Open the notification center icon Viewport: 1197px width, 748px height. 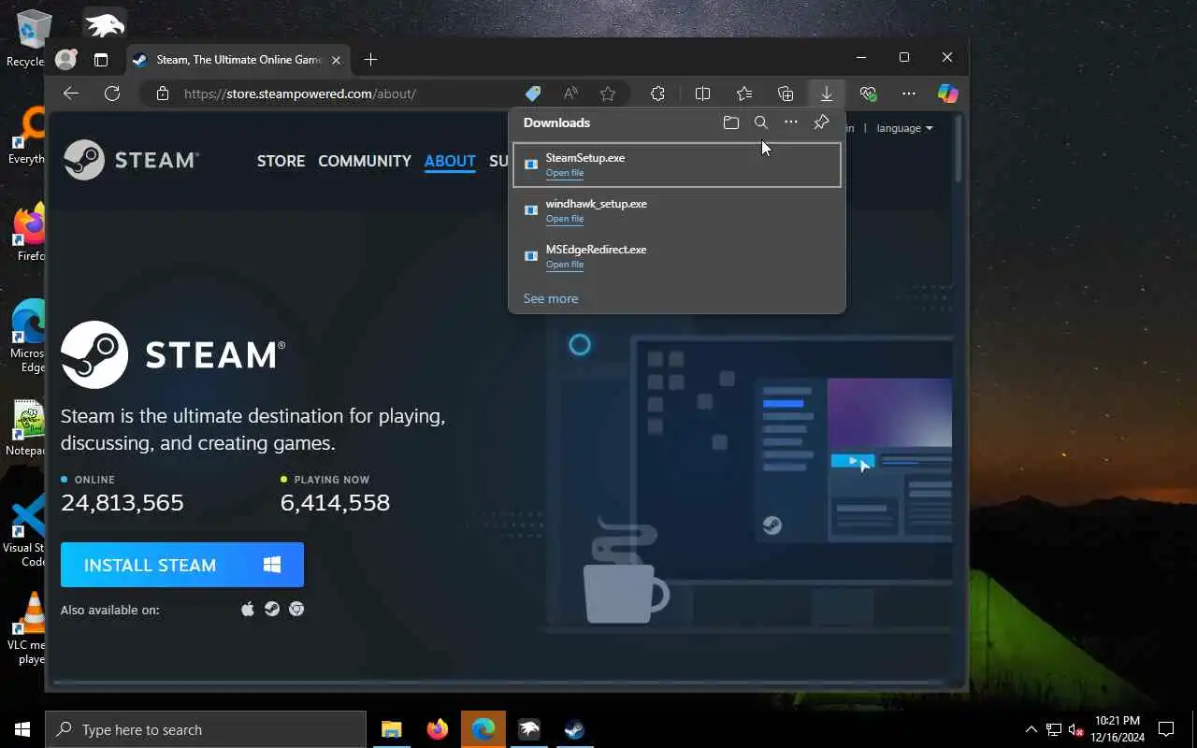point(1166,729)
